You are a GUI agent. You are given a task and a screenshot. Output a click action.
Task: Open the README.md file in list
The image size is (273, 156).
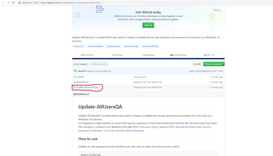pyautogui.click(x=82, y=82)
